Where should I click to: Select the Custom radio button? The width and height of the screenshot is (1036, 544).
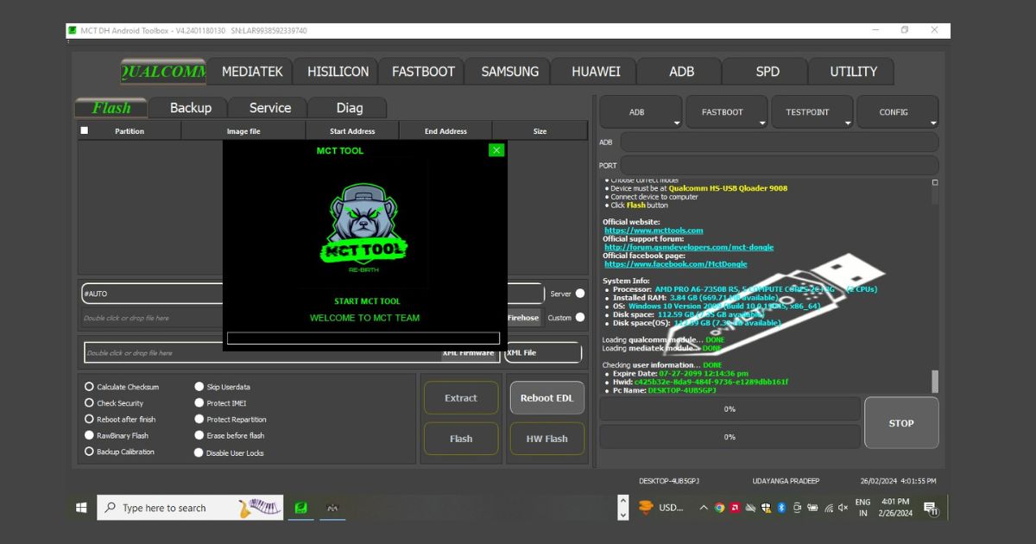tap(580, 318)
